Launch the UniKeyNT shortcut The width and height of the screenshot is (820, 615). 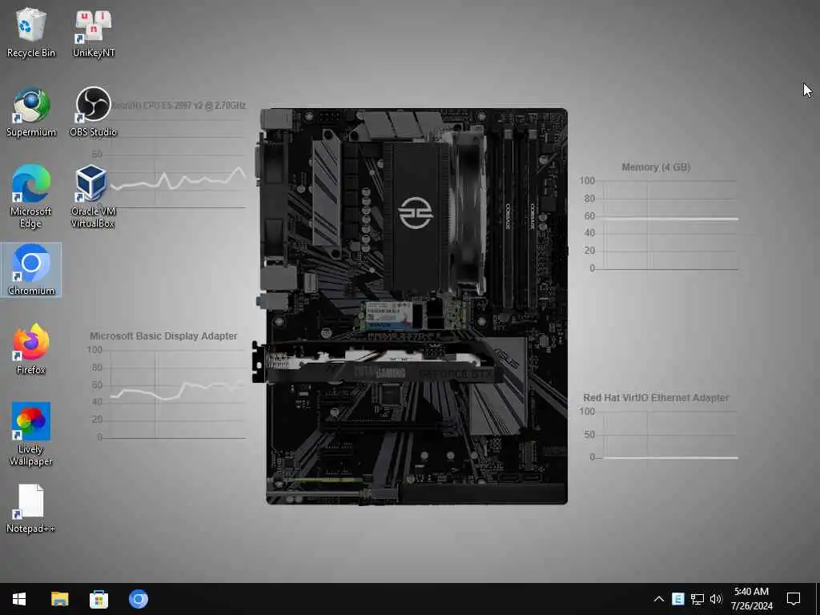(x=94, y=32)
